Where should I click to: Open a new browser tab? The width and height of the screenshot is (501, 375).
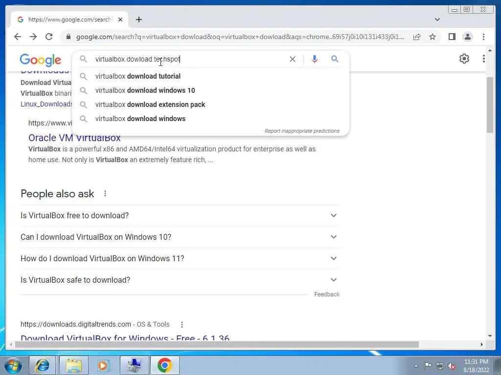[x=138, y=20]
